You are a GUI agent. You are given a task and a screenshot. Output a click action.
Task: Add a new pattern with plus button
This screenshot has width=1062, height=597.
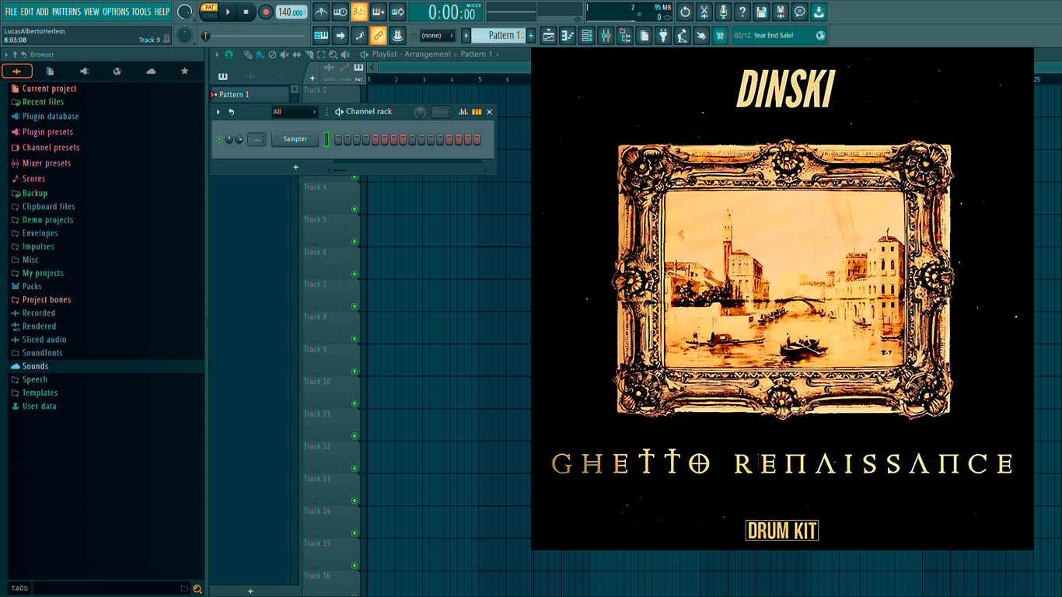[x=531, y=35]
